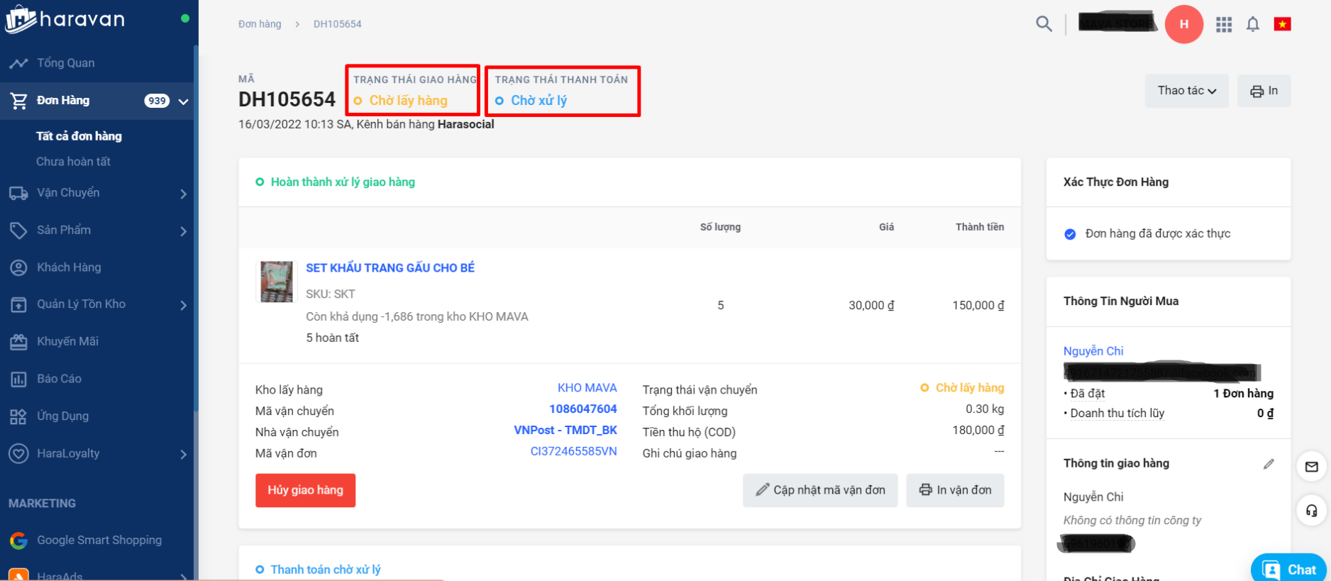1331x581 pixels.
Task: Open the Thao tác dropdown
Action: click(x=1187, y=91)
